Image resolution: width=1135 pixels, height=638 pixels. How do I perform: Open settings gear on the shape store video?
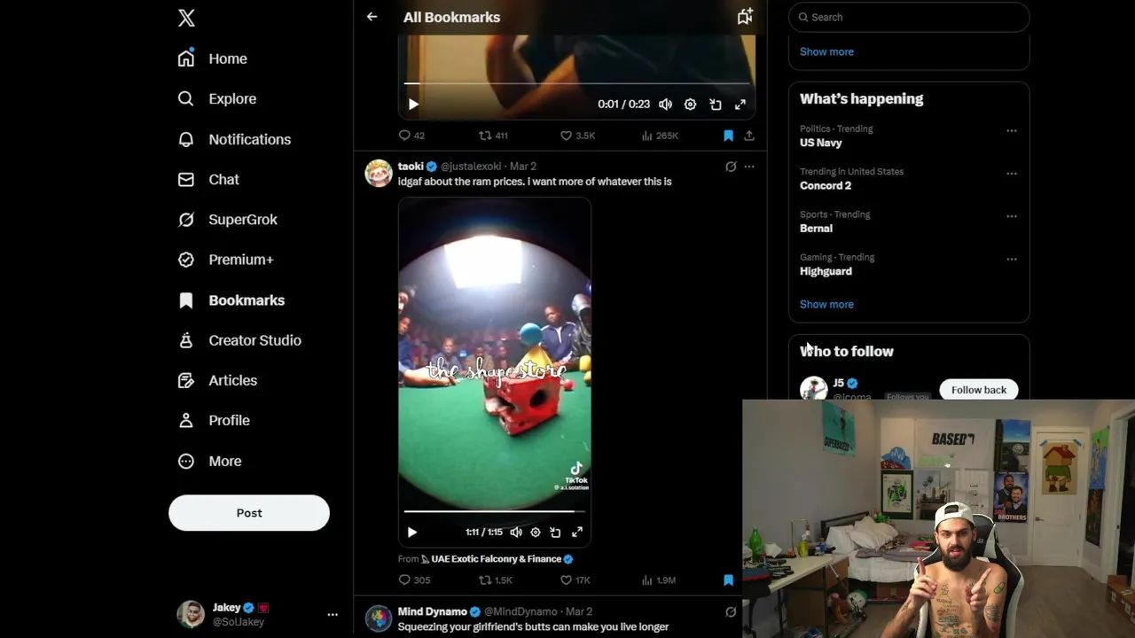tap(536, 533)
